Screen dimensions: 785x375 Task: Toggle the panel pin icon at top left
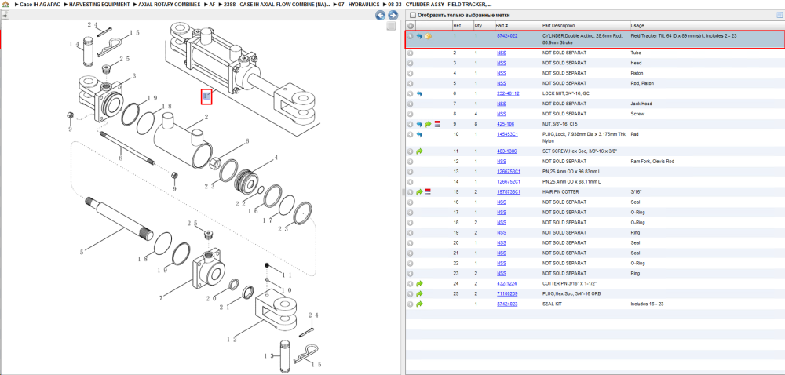pos(5,16)
